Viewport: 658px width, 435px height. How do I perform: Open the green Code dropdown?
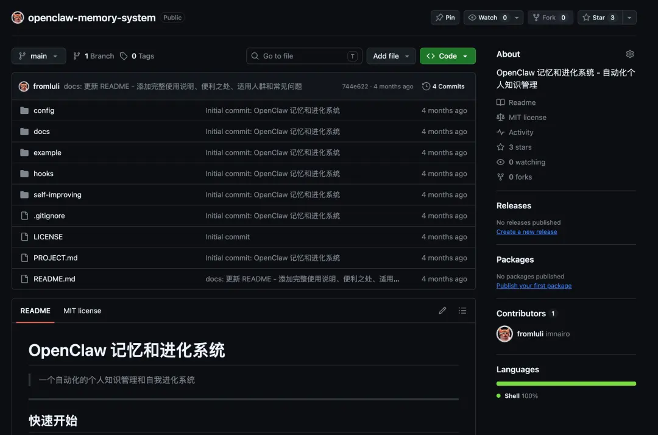click(x=447, y=56)
